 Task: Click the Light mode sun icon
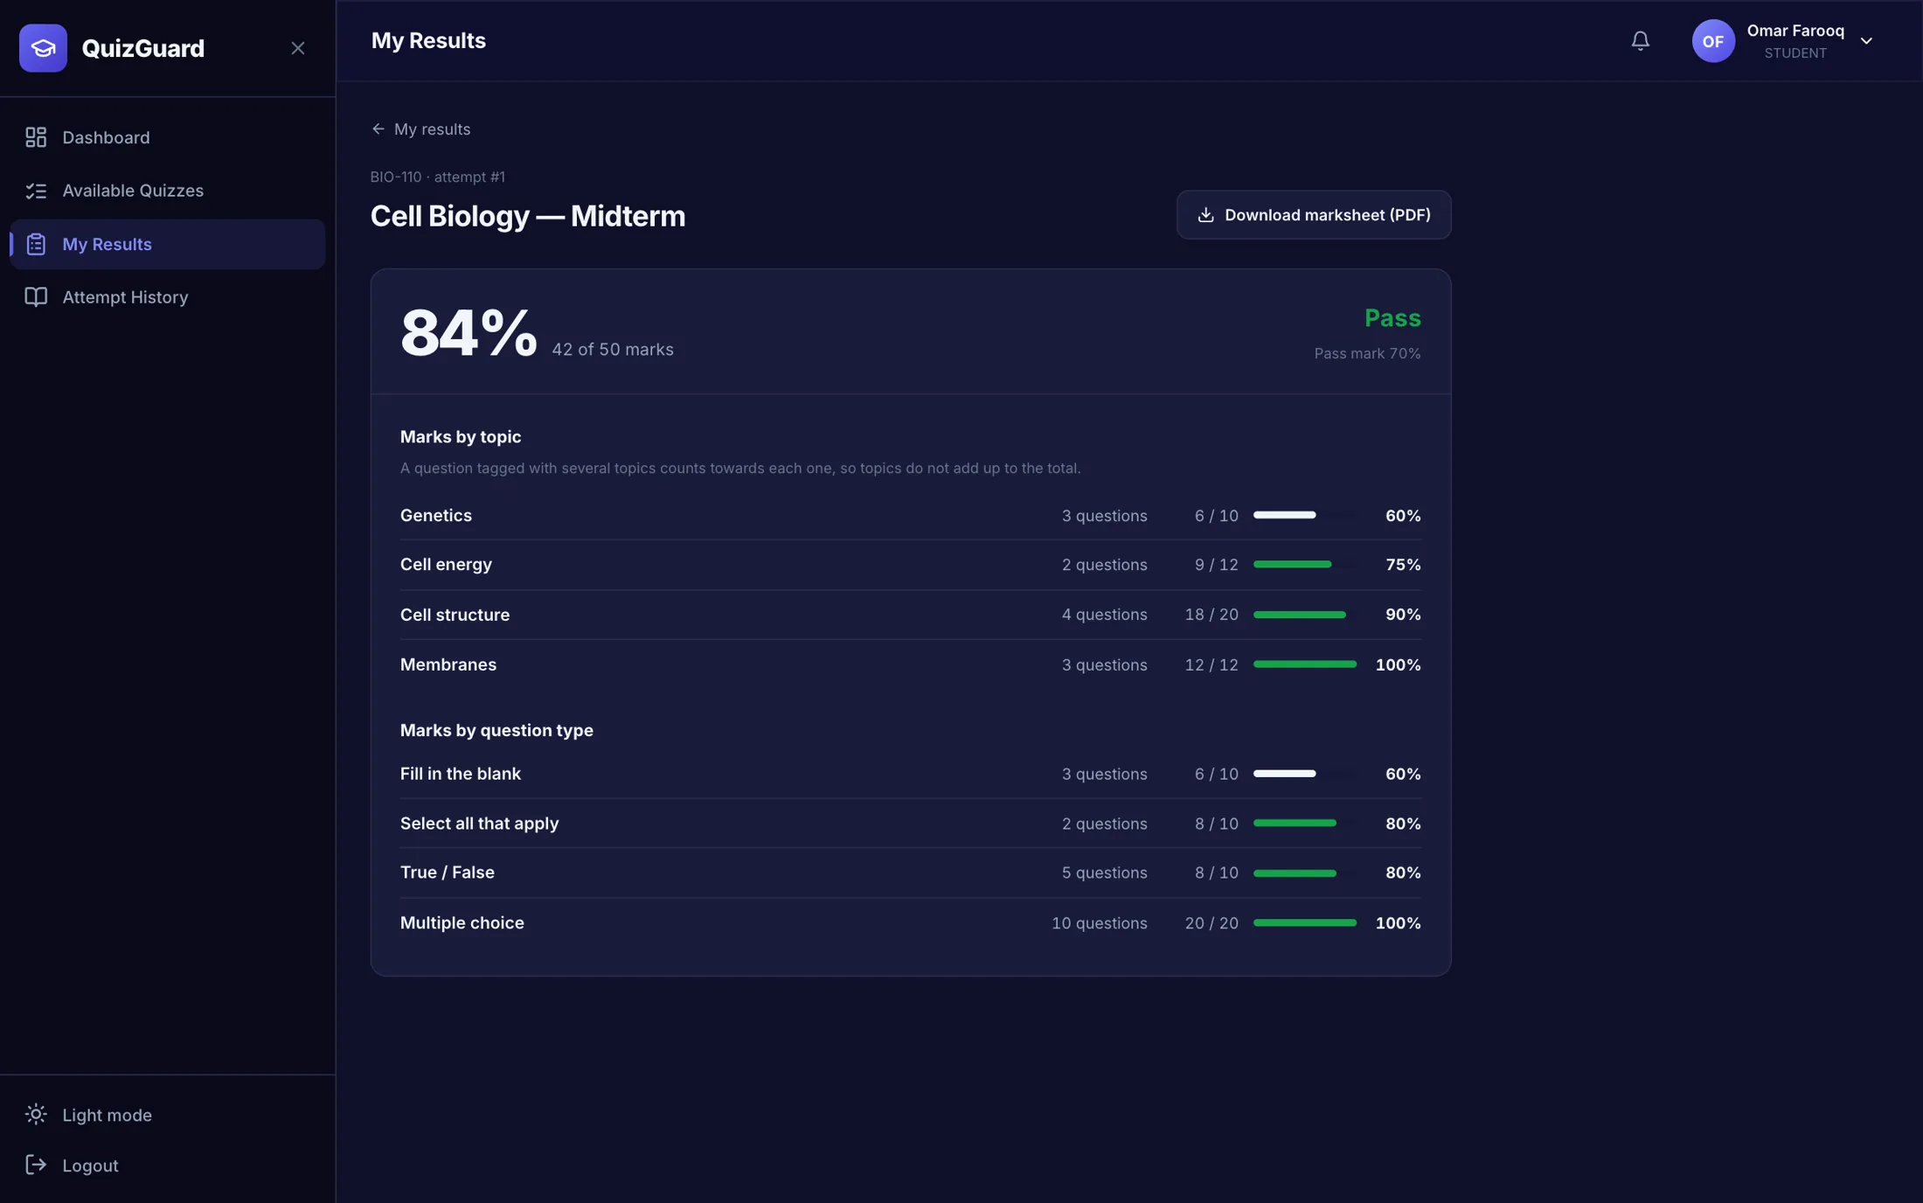[36, 1115]
